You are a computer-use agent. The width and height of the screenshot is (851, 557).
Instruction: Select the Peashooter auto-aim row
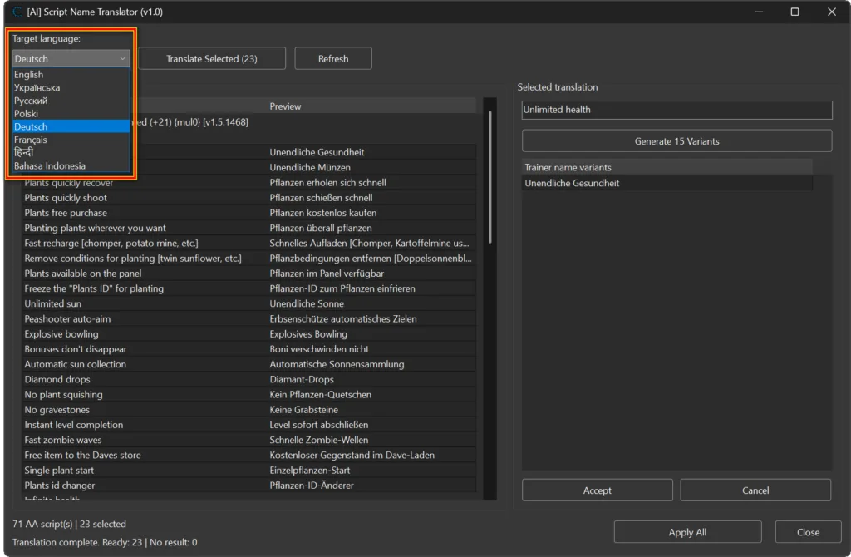click(249, 319)
